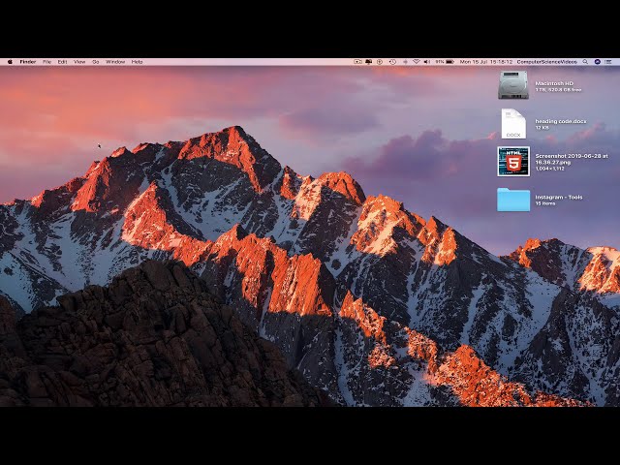Open the volume control icon
620x465 pixels.
click(x=426, y=62)
